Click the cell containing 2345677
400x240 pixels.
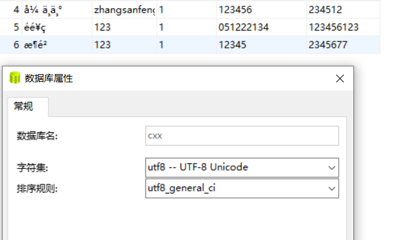pyautogui.click(x=343, y=45)
